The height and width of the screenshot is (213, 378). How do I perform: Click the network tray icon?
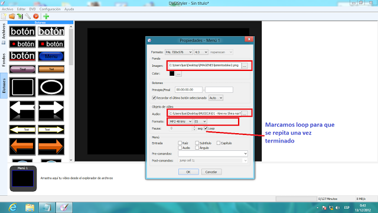[331, 208]
